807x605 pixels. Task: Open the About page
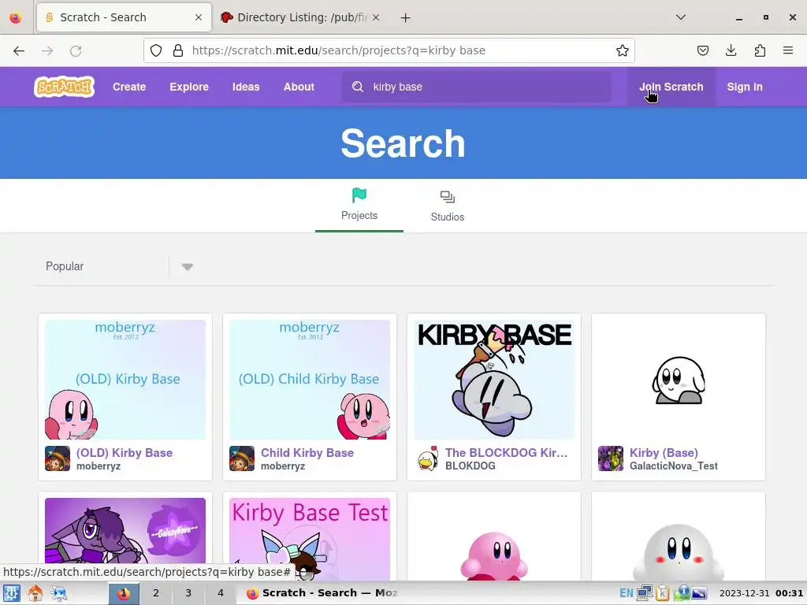pyautogui.click(x=299, y=87)
